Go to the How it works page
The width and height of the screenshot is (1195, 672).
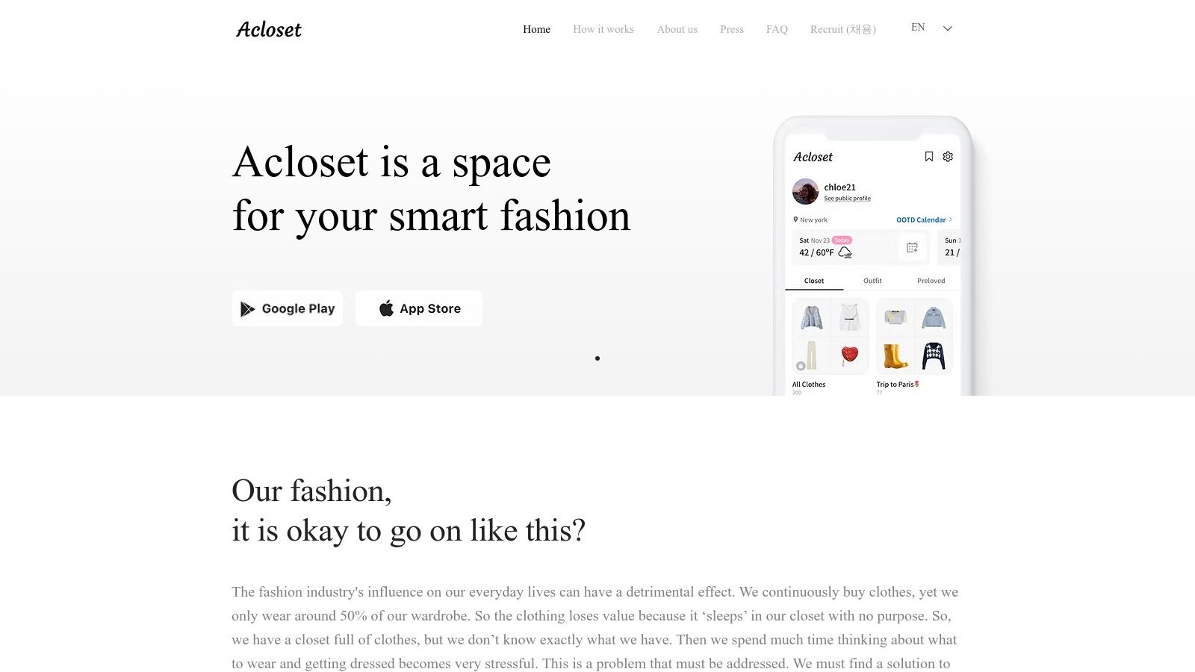tap(603, 29)
